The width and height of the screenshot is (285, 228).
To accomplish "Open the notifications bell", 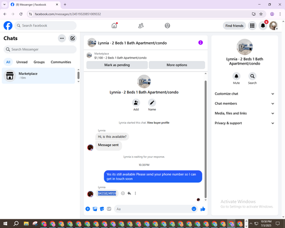I will pyautogui.click(x=263, y=26).
